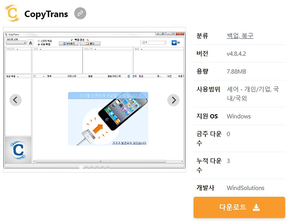Click the playlist panel header sort arrow
Viewport: 289px width, 223px height.
[x=18, y=76]
